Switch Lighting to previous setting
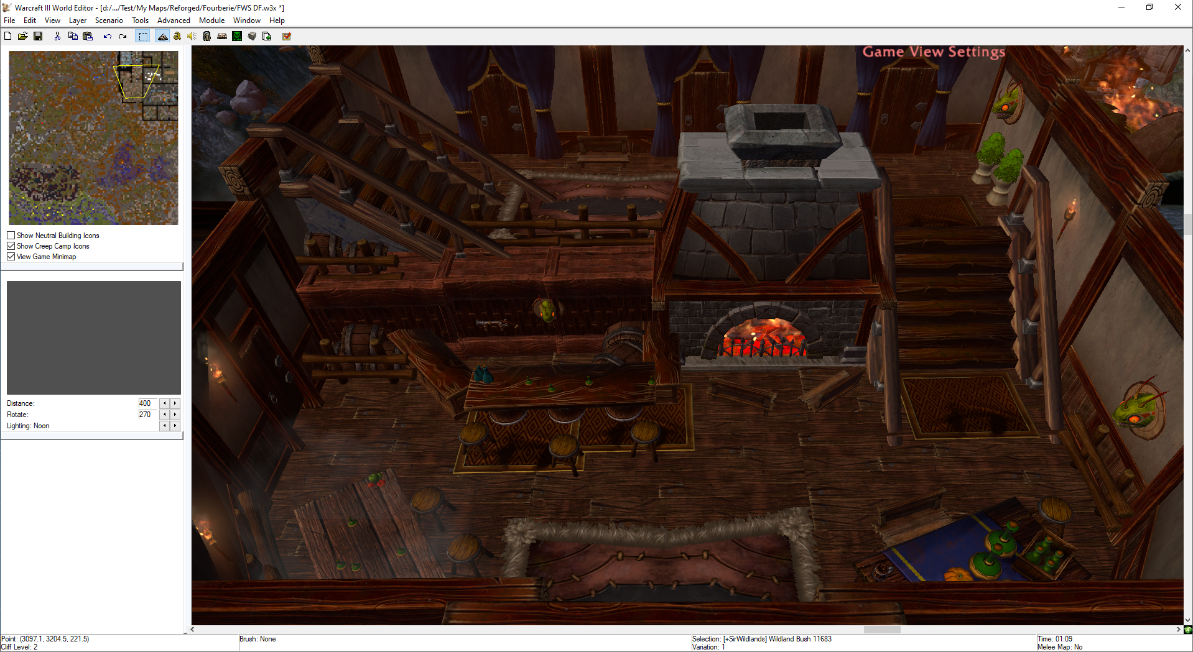The height and width of the screenshot is (652, 1193). (165, 426)
